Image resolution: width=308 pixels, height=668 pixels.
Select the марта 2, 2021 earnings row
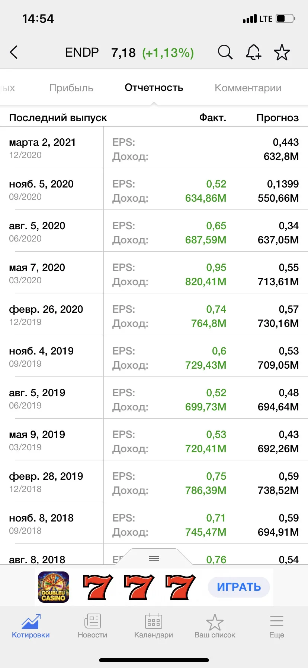tap(154, 148)
